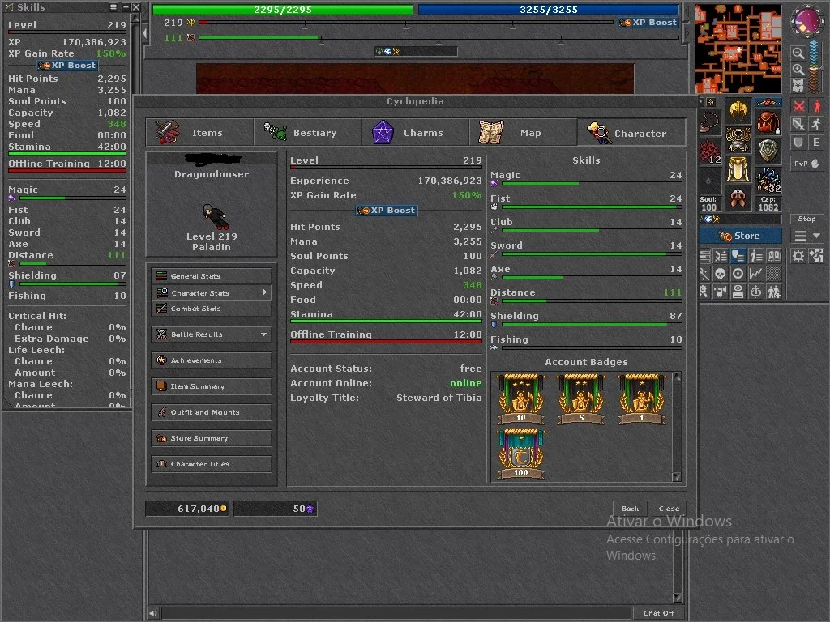The height and width of the screenshot is (622, 830).
Task: Center the minimap on your character
Action: (x=798, y=85)
